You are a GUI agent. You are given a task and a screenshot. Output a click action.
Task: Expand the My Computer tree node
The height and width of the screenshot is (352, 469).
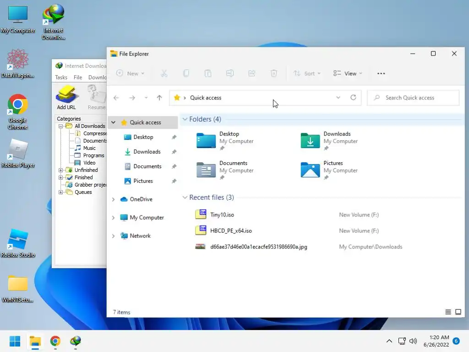pos(114,218)
